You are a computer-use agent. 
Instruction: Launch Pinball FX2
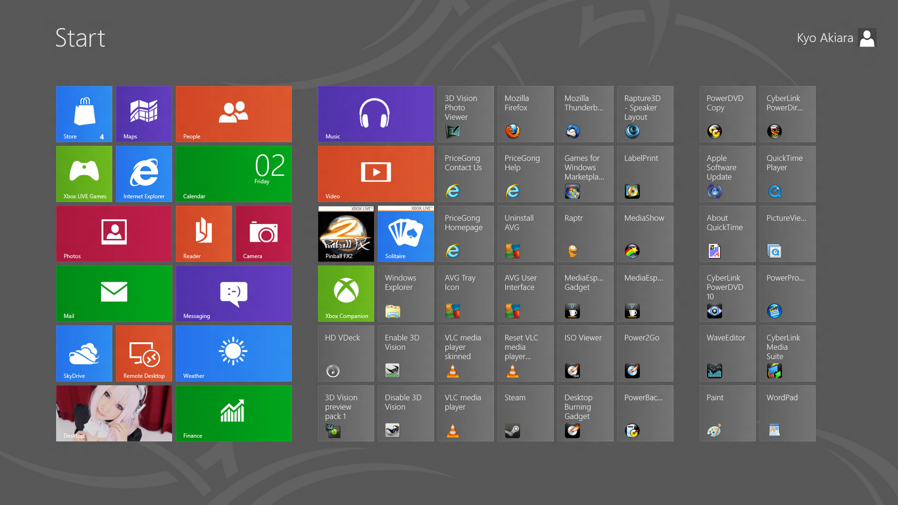pos(346,234)
